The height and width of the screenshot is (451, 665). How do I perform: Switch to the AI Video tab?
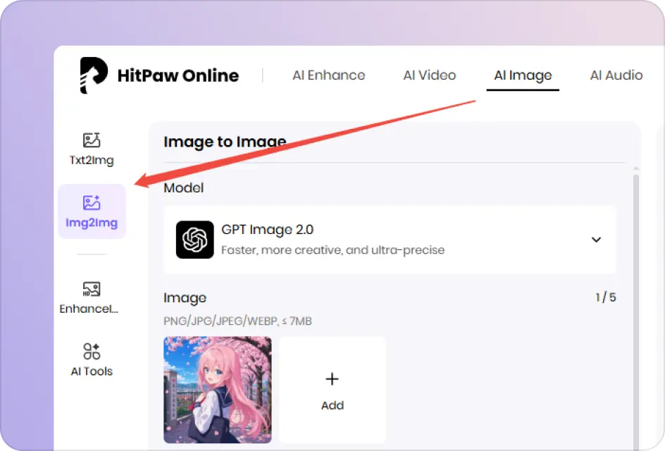(430, 75)
